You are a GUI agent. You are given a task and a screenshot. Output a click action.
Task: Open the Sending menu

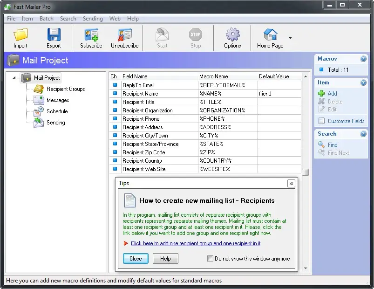93,19
